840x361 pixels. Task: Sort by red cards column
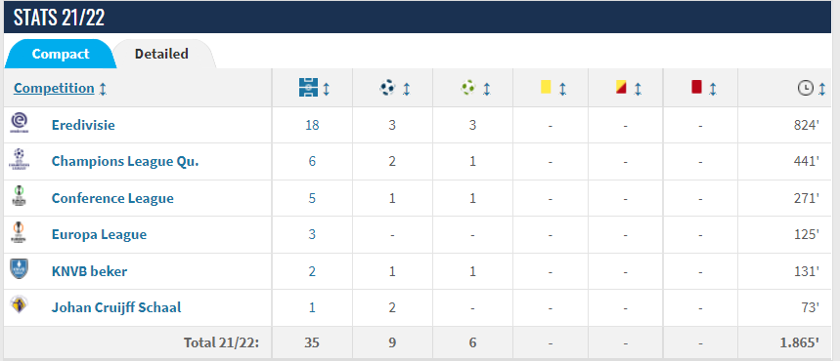coord(703,88)
